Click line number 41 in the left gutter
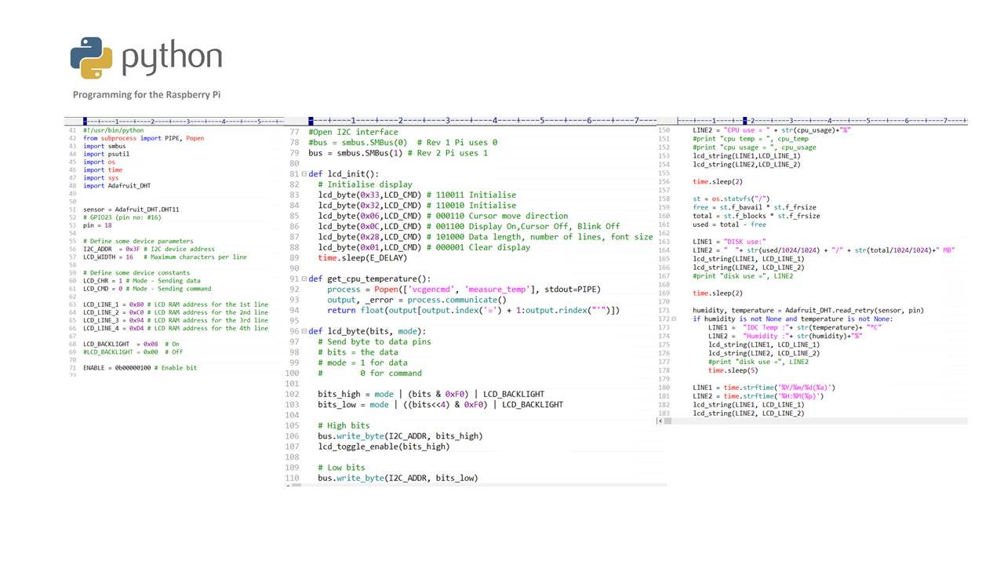The height and width of the screenshot is (565, 1004). click(x=73, y=130)
